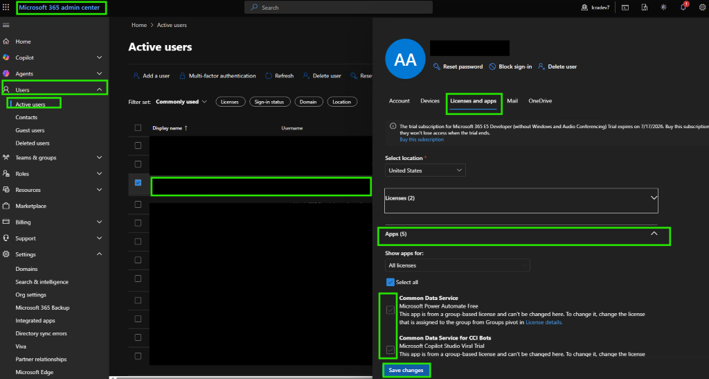The height and width of the screenshot is (379, 709).
Task: Open the app launcher waffle icon
Action: click(6, 7)
